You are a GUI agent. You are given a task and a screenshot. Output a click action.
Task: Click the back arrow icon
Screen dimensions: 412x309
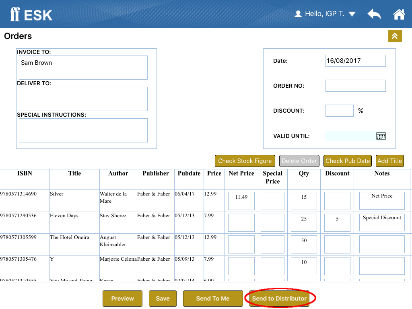[374, 14]
